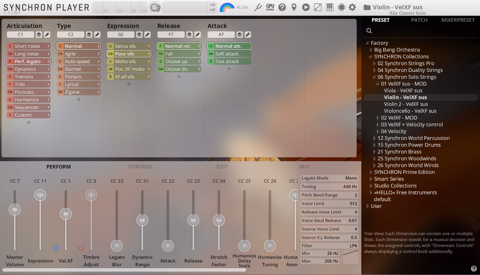Toggle the red Timbre Adjust power button
480x275 pixels.
81,248
